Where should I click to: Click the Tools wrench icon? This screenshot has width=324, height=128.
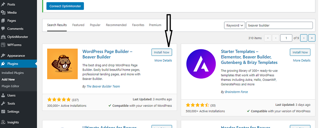(3, 103)
